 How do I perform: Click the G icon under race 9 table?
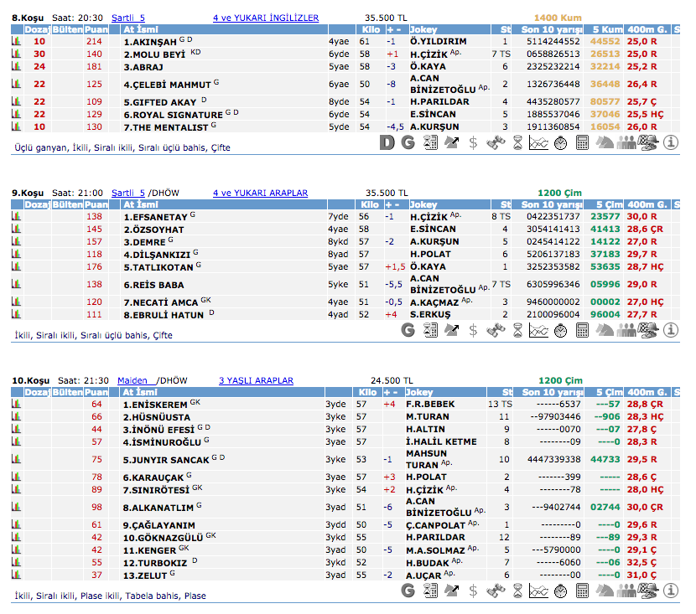(x=408, y=331)
